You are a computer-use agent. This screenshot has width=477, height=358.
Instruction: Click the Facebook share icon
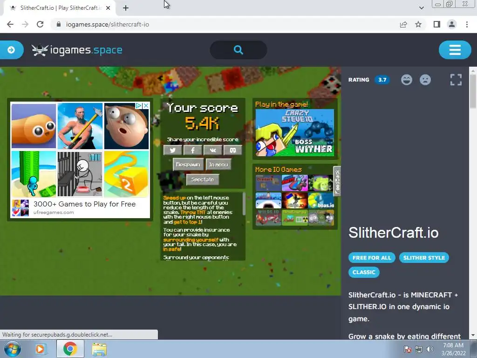coord(192,150)
